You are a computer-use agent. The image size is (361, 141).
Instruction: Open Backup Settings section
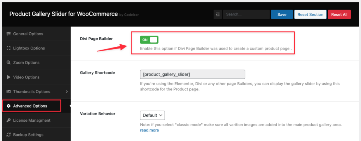[36, 135]
